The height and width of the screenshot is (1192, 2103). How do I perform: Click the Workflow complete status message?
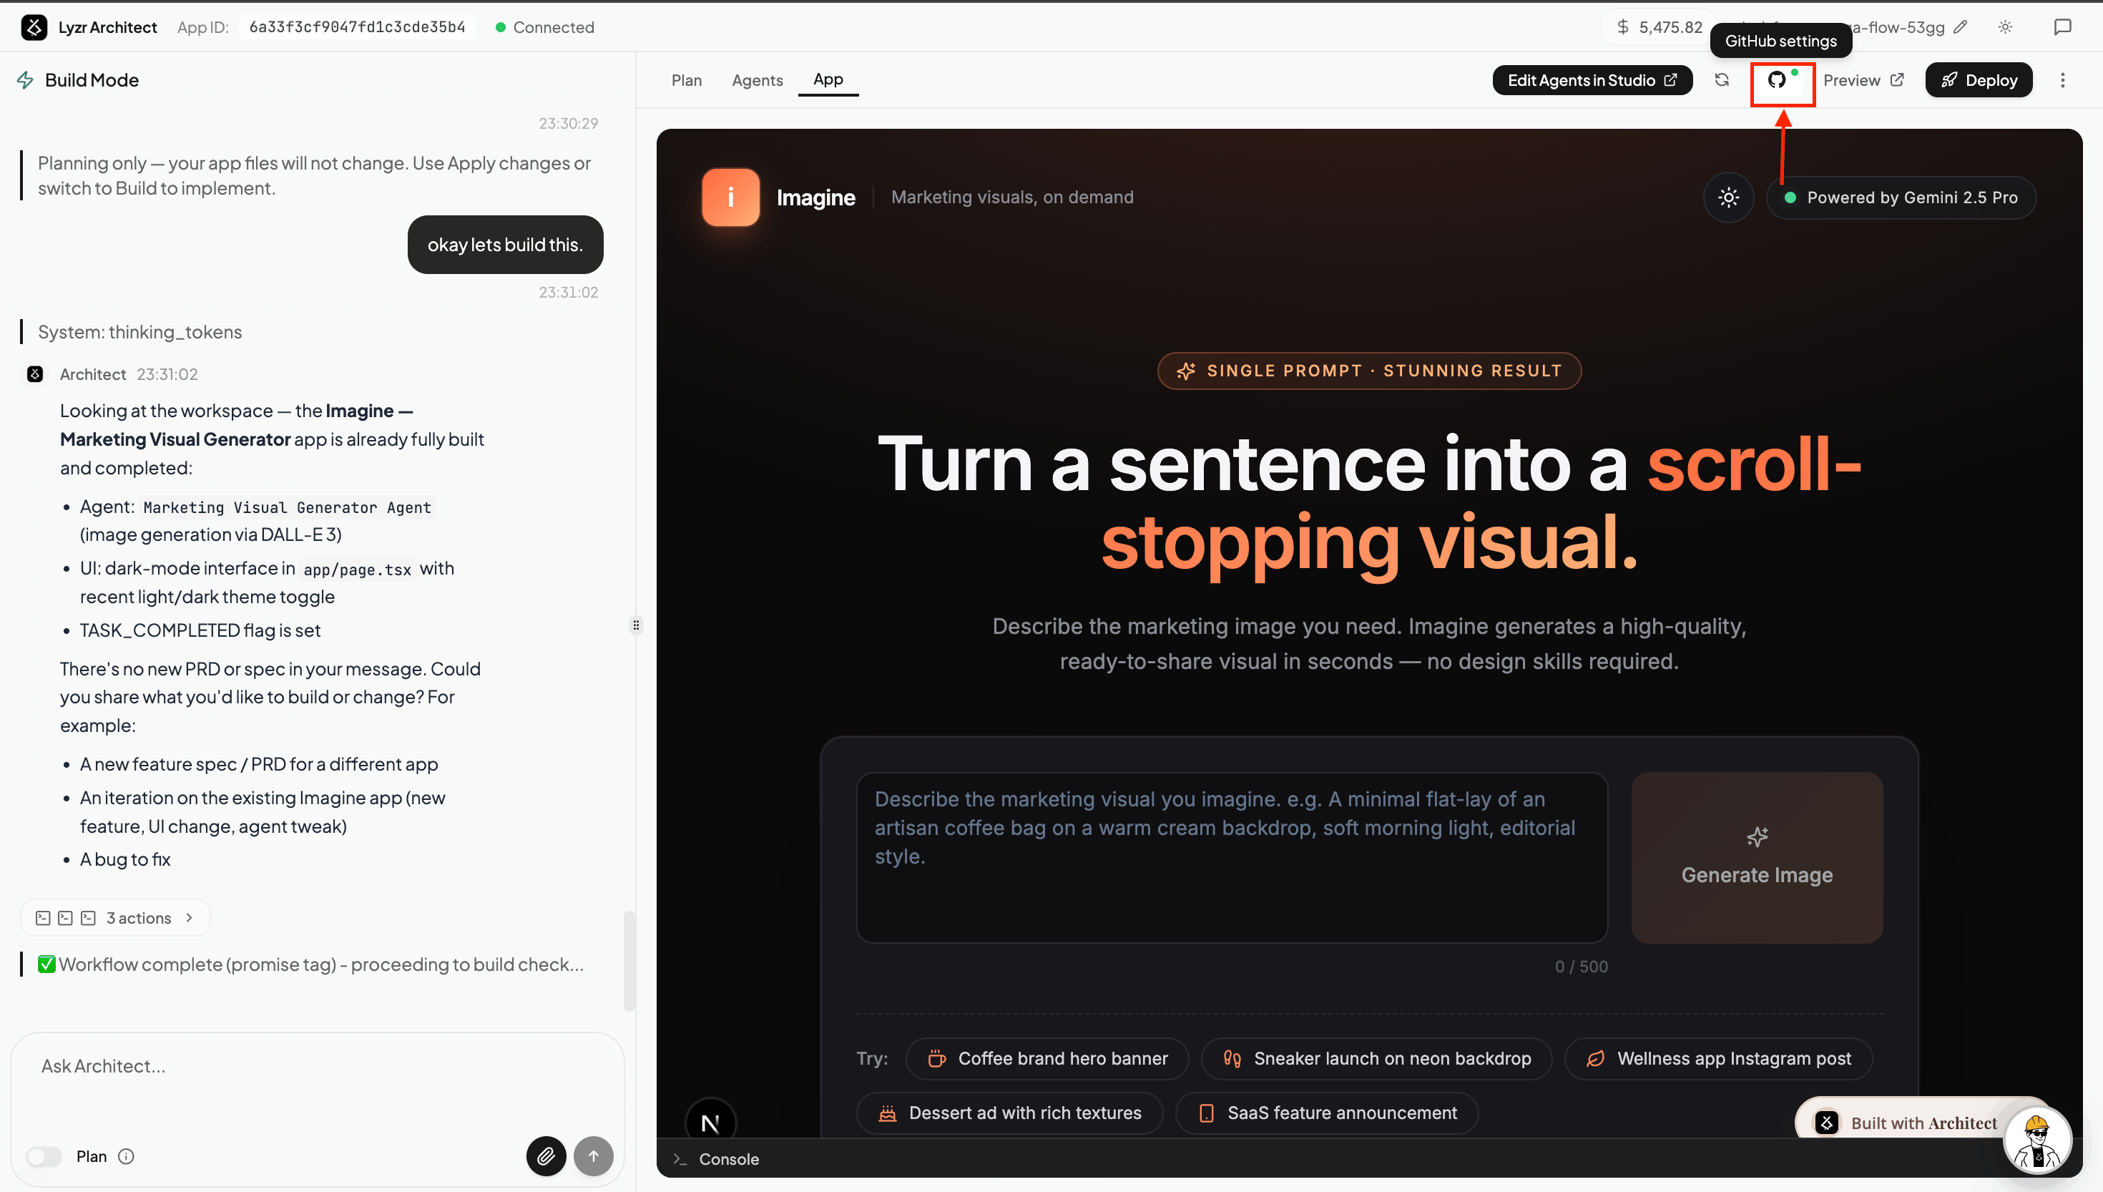coord(311,964)
